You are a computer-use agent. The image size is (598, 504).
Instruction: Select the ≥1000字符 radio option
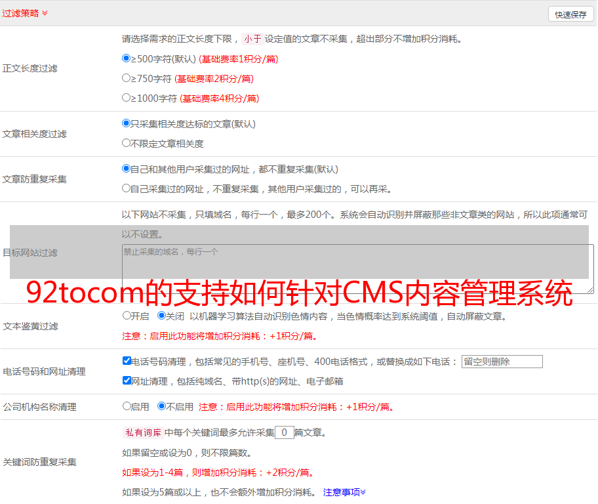(127, 97)
